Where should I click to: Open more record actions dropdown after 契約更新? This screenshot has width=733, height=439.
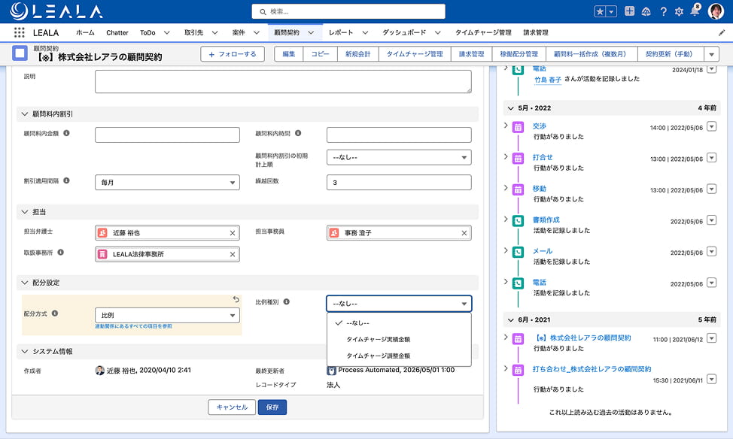711,54
